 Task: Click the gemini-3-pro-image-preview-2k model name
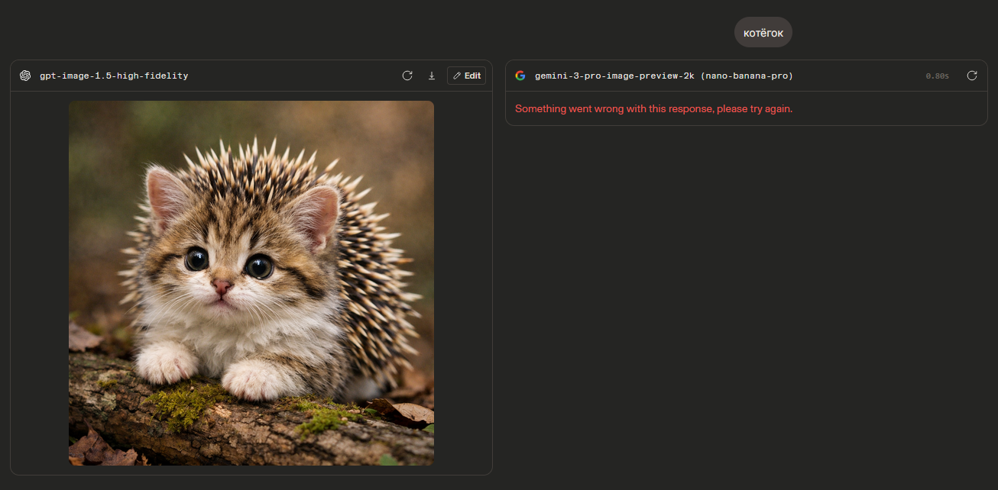pos(664,76)
